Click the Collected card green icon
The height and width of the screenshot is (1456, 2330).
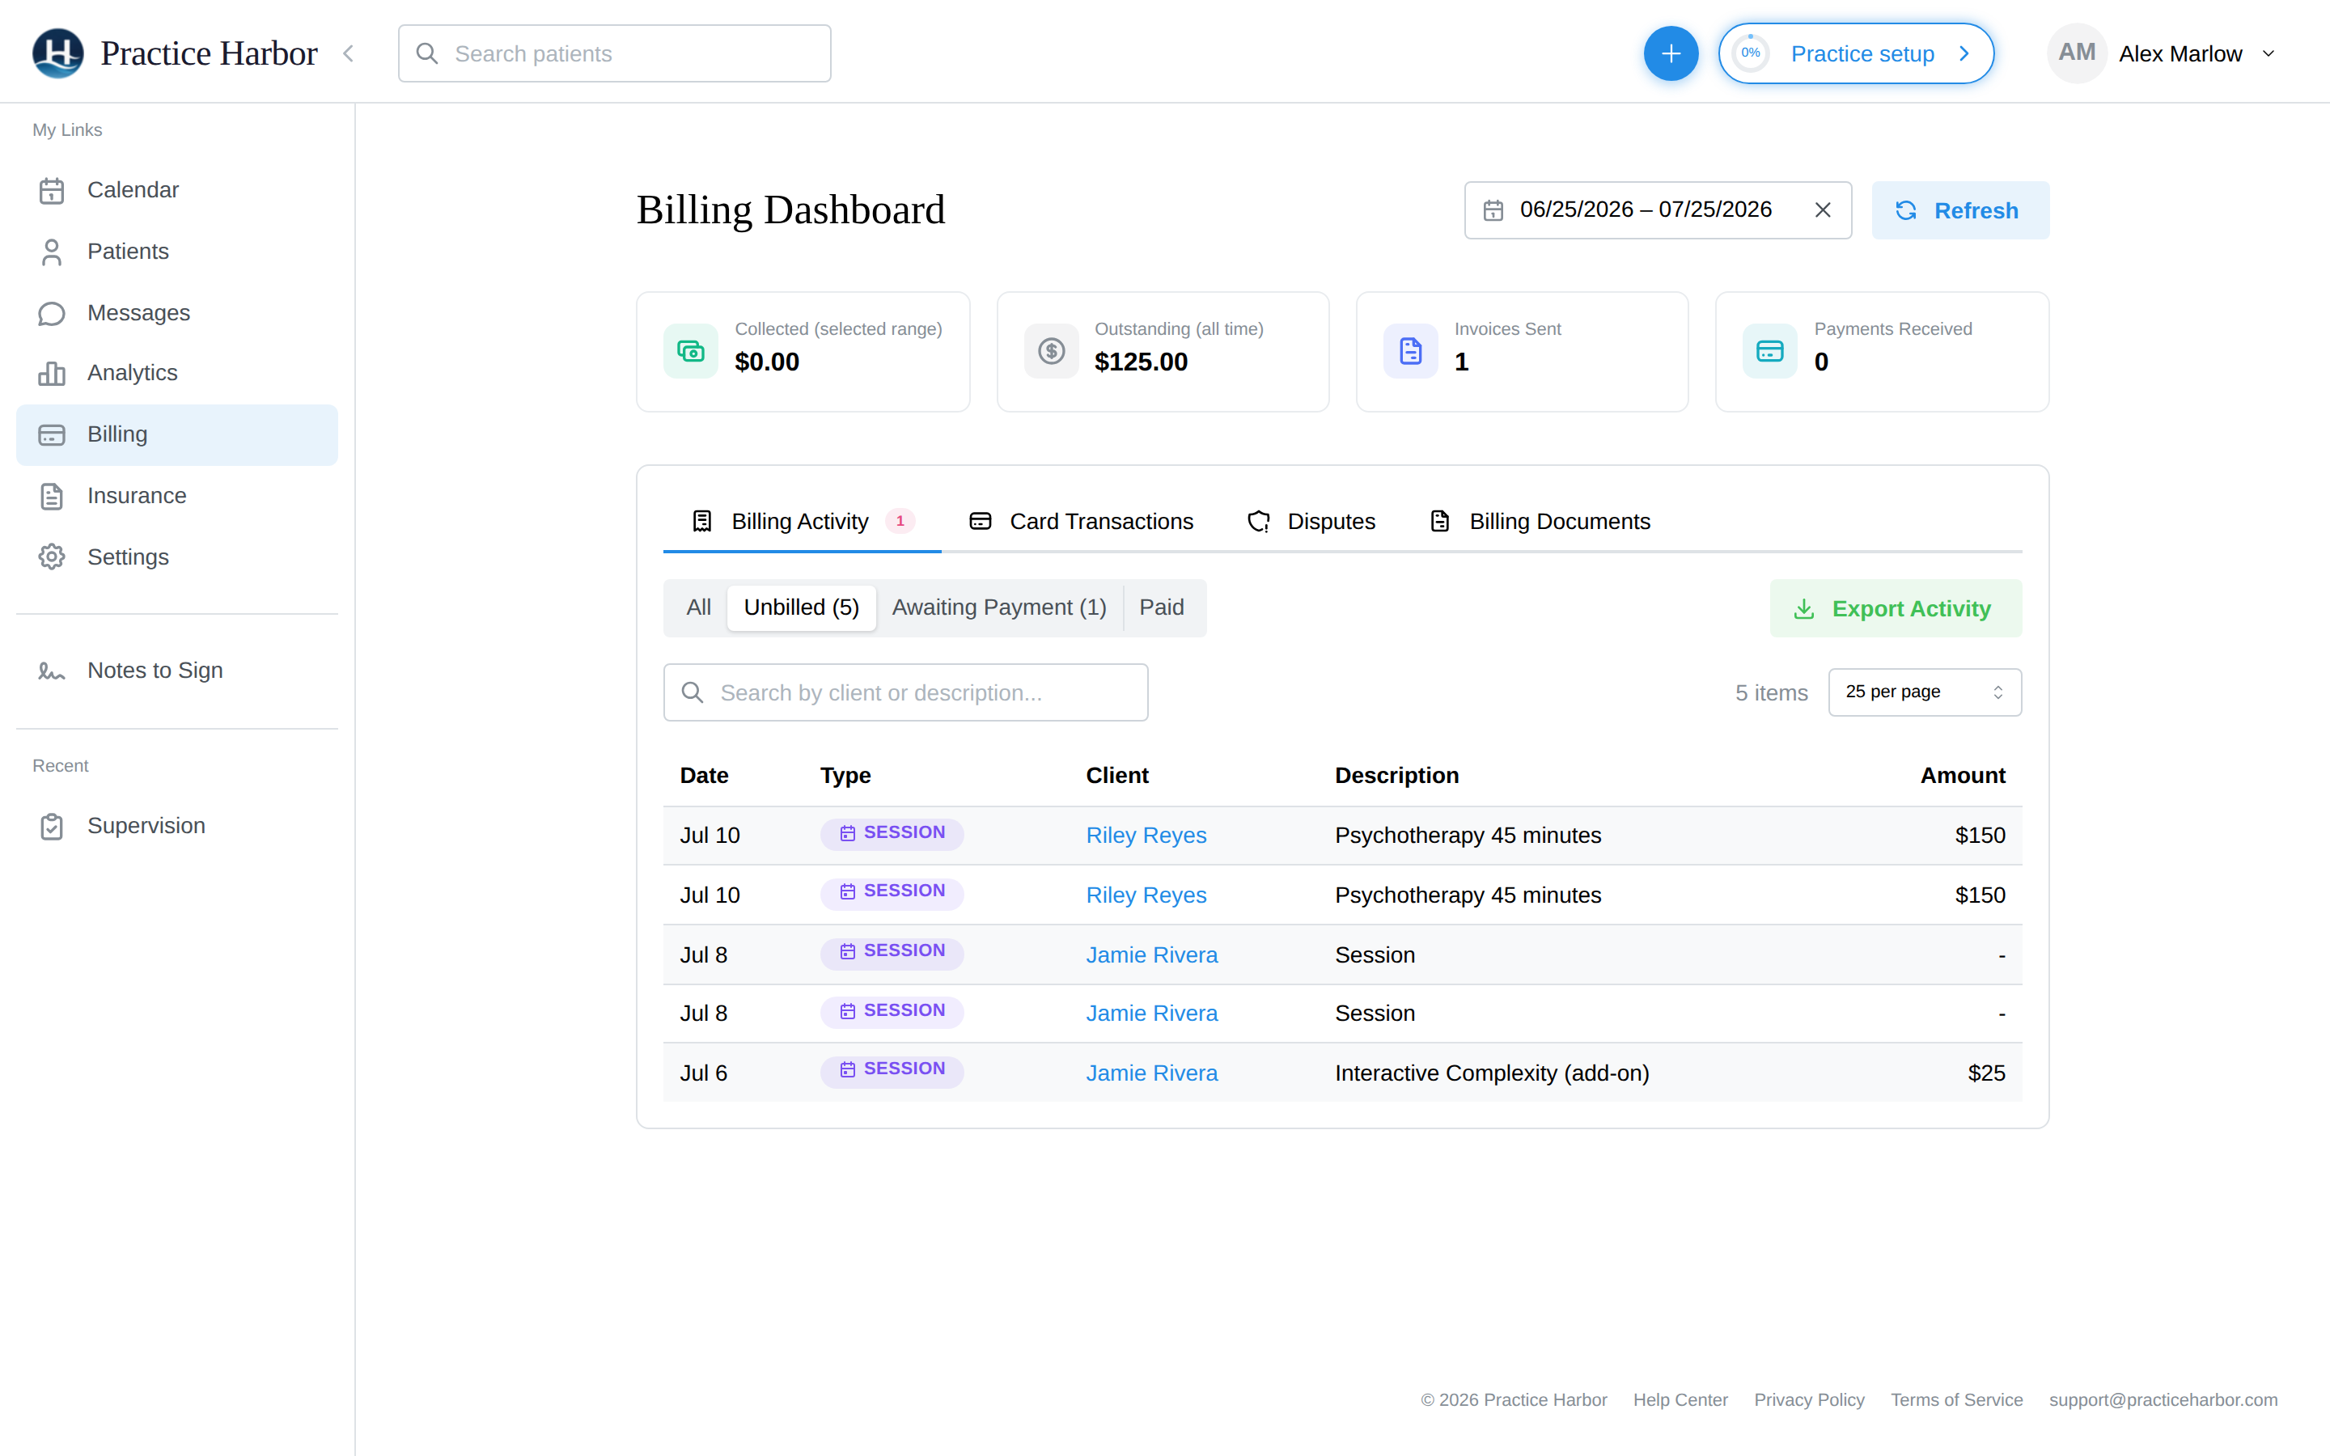coord(690,350)
